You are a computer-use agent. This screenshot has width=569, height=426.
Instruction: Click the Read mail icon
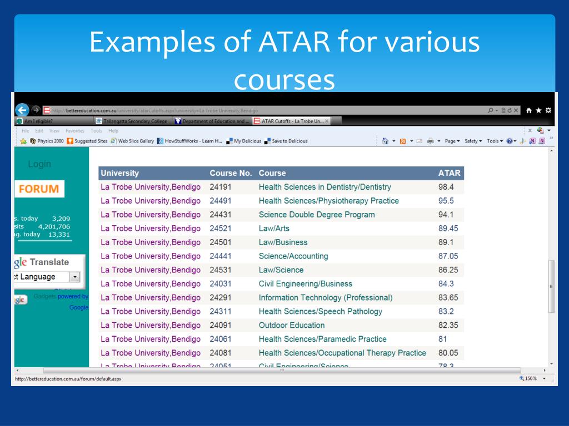point(419,141)
